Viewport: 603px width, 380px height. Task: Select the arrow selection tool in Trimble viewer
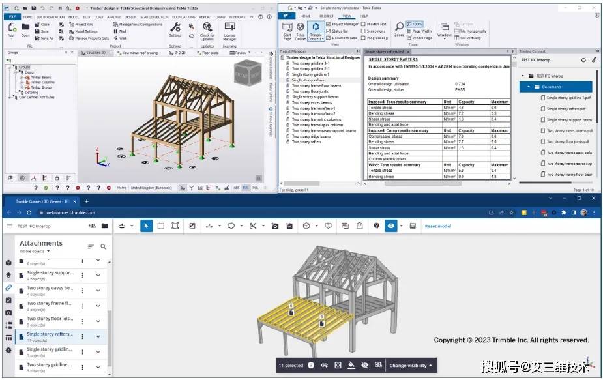tap(146, 226)
